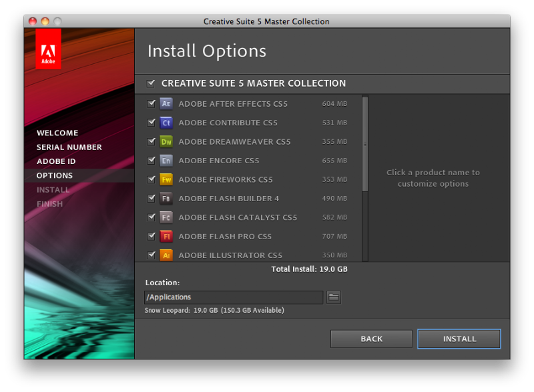This screenshot has height=392, width=534.
Task: Click the After Effects Ae icon
Action: click(x=166, y=103)
